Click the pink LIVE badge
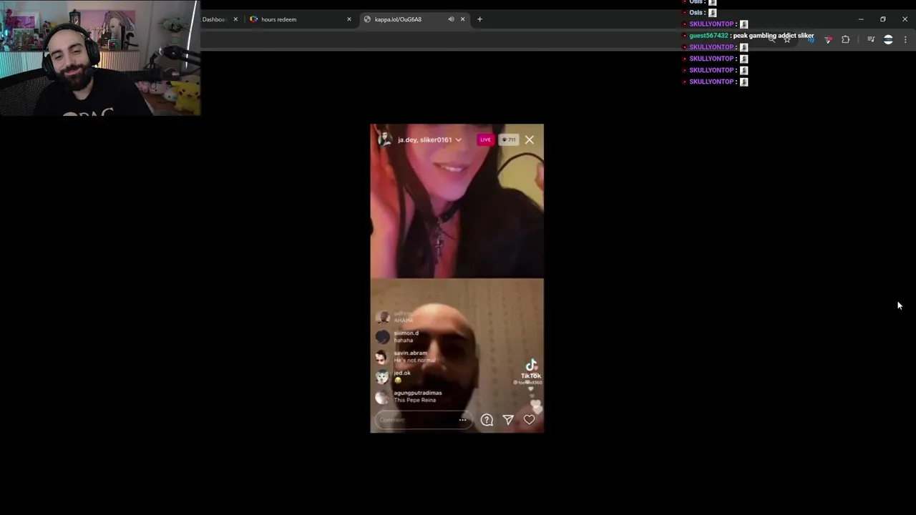916x515 pixels. point(485,139)
